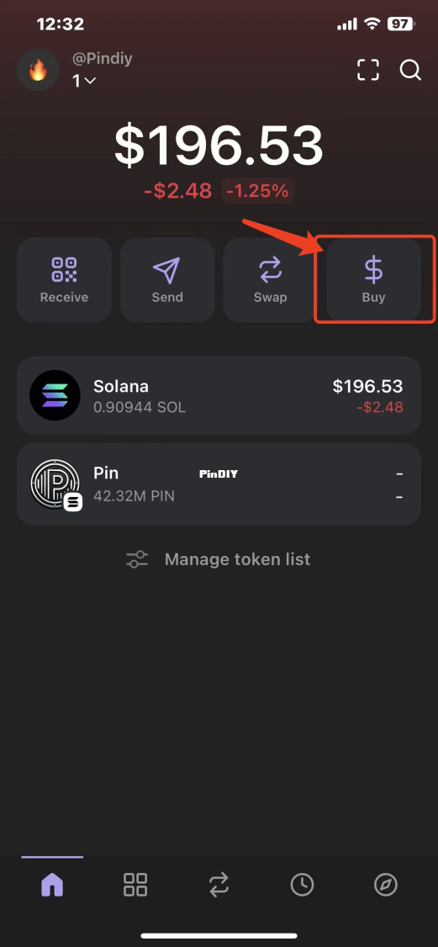Open the QR scanner icon at top
Image resolution: width=438 pixels, height=947 pixels.
click(368, 70)
